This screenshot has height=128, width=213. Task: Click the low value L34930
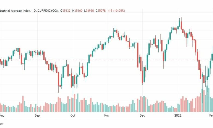(x=89, y=11)
